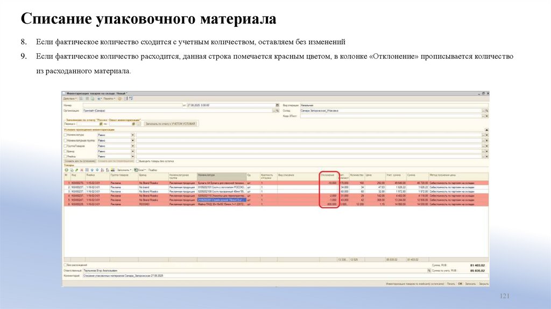Viewport: 551px width, 309px height.
Task: Click the Код column header
Action: tap(77, 176)
